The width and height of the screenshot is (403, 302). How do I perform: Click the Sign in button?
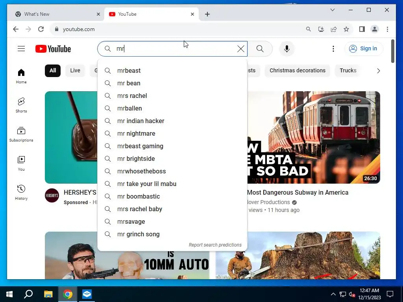pos(364,48)
